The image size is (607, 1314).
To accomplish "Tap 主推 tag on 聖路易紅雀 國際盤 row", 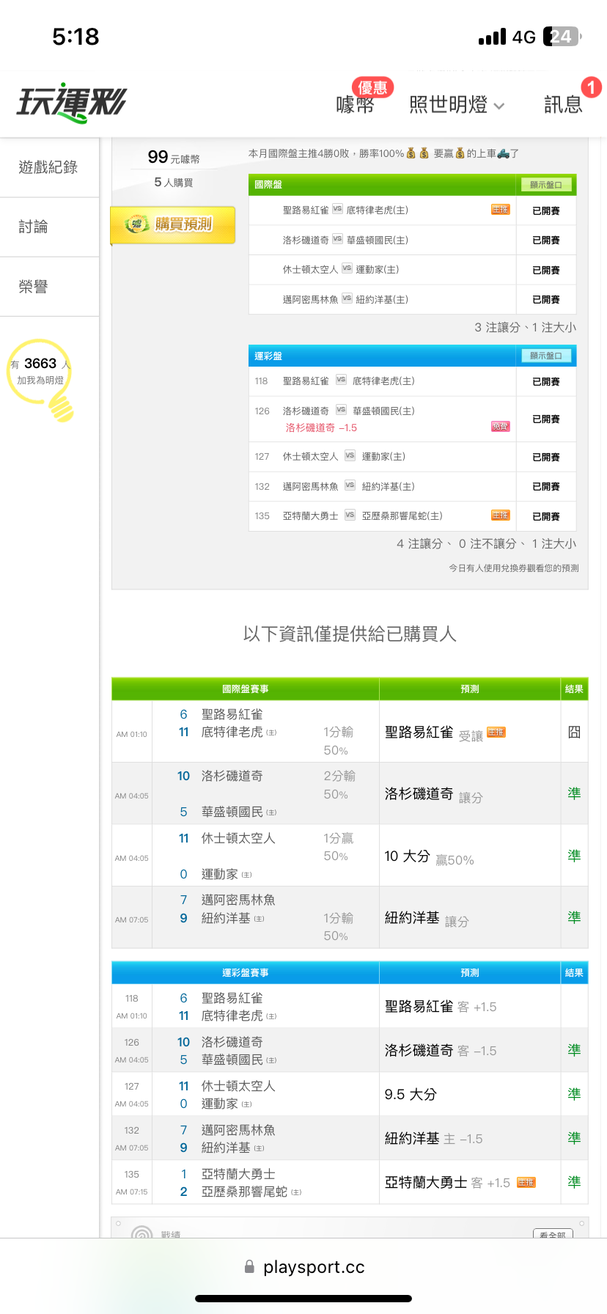I will coord(500,210).
